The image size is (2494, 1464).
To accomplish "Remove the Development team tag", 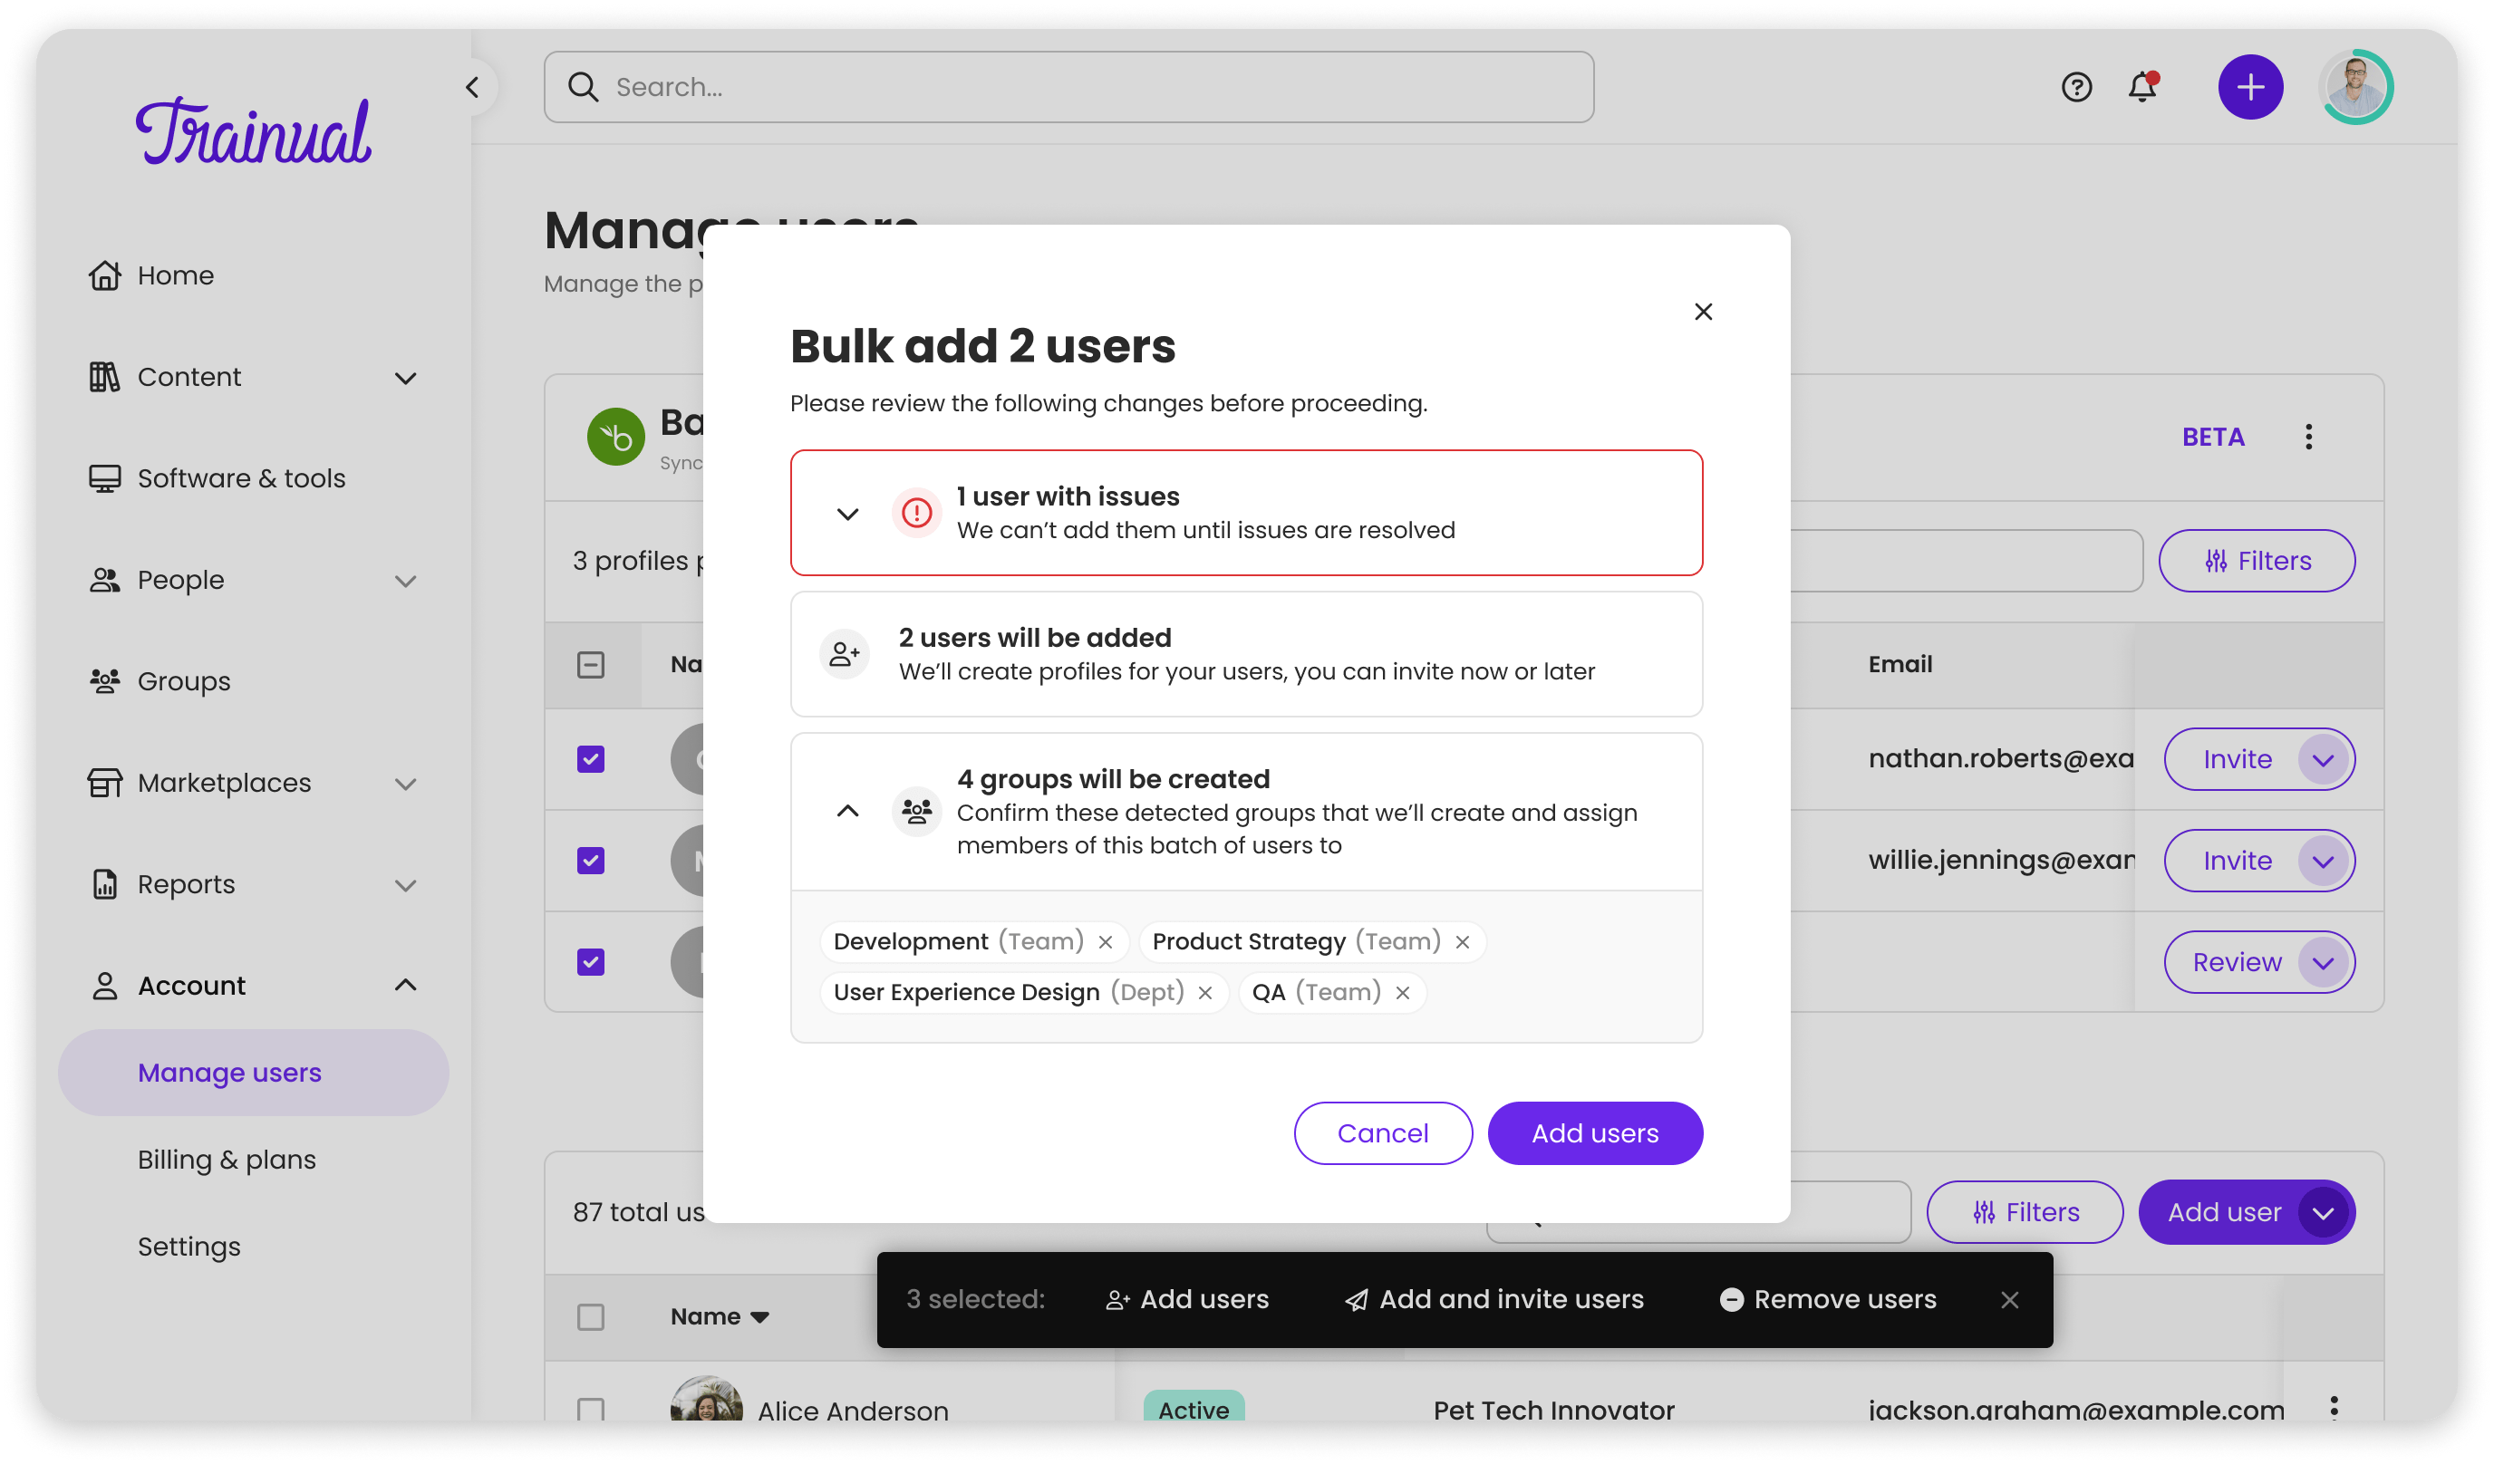I will click(1106, 941).
